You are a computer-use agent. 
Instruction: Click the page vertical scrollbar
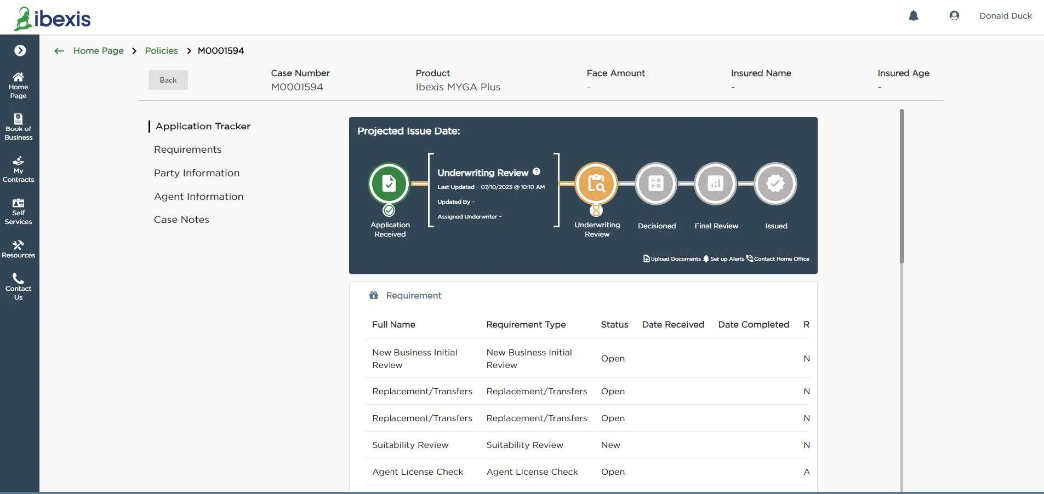coord(902,186)
